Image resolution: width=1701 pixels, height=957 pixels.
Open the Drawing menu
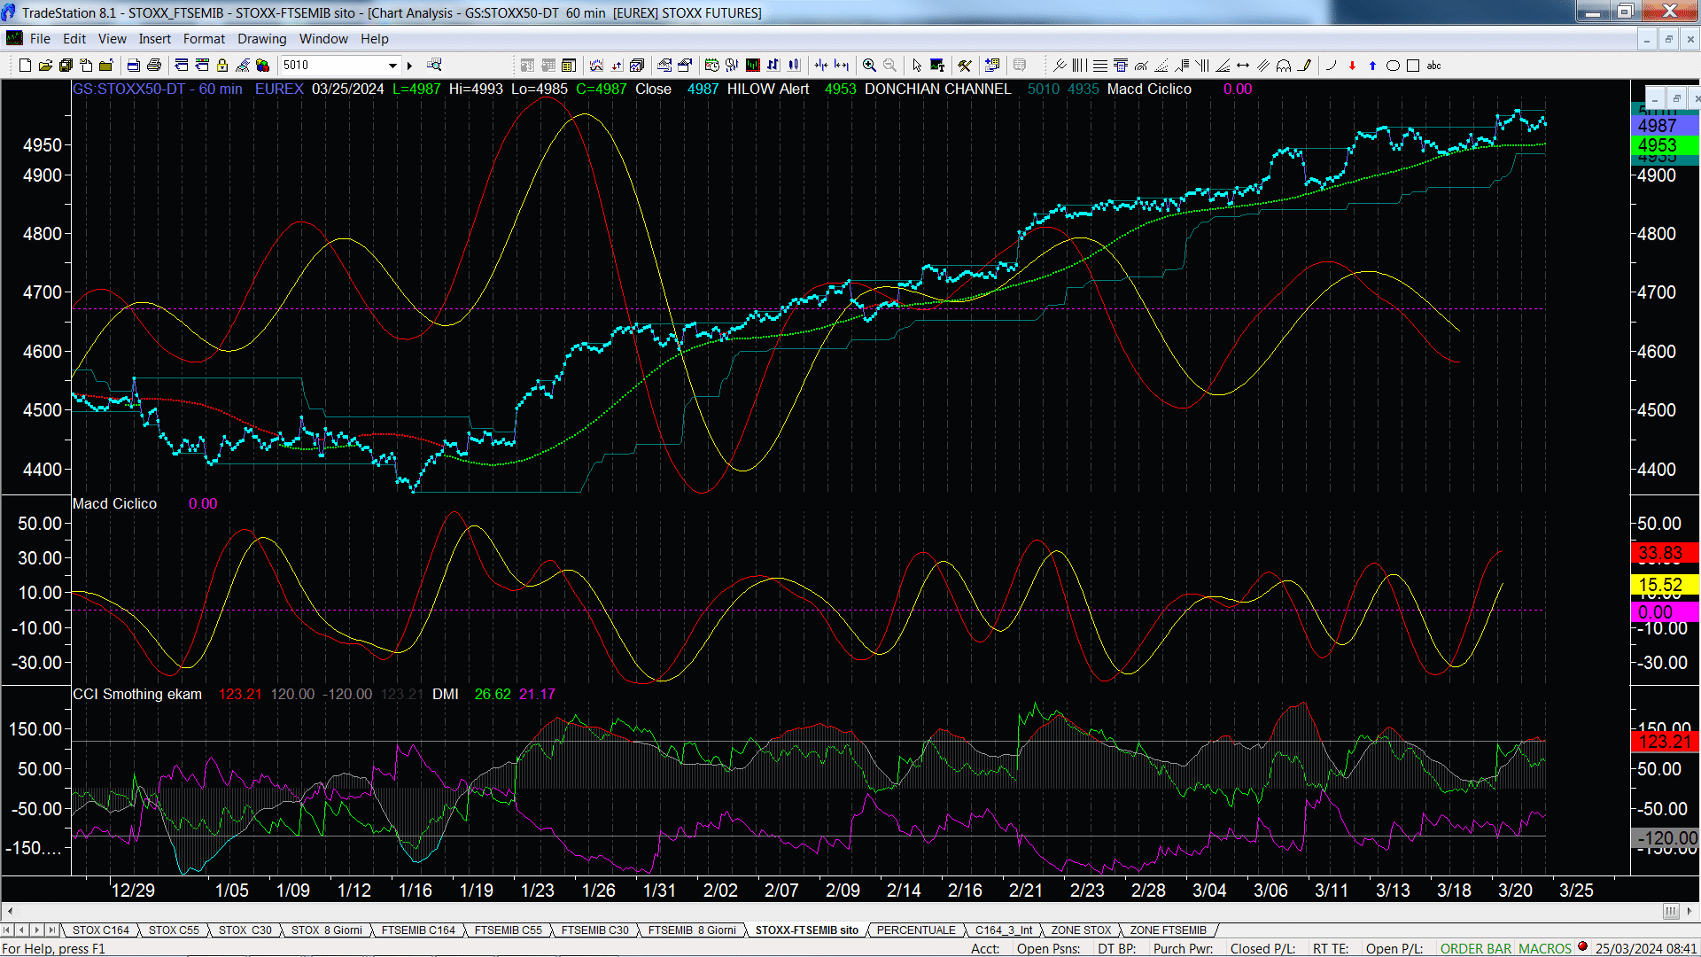[261, 39]
